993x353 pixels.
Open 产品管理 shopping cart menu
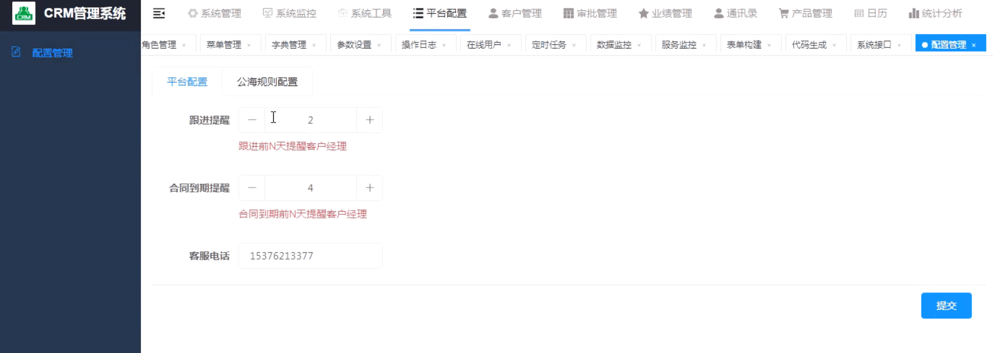click(805, 13)
